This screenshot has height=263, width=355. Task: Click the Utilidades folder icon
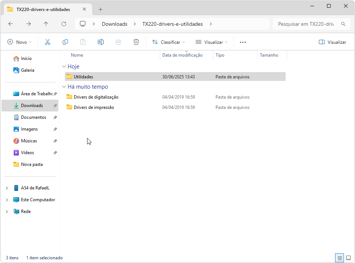click(x=69, y=77)
